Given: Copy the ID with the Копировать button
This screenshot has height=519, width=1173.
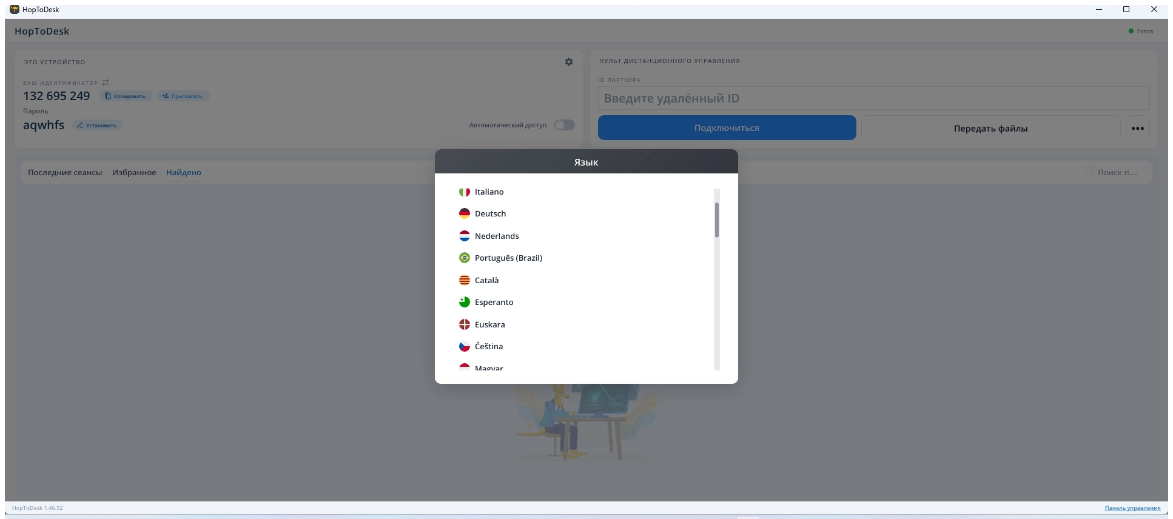Looking at the screenshot, I should tap(126, 96).
